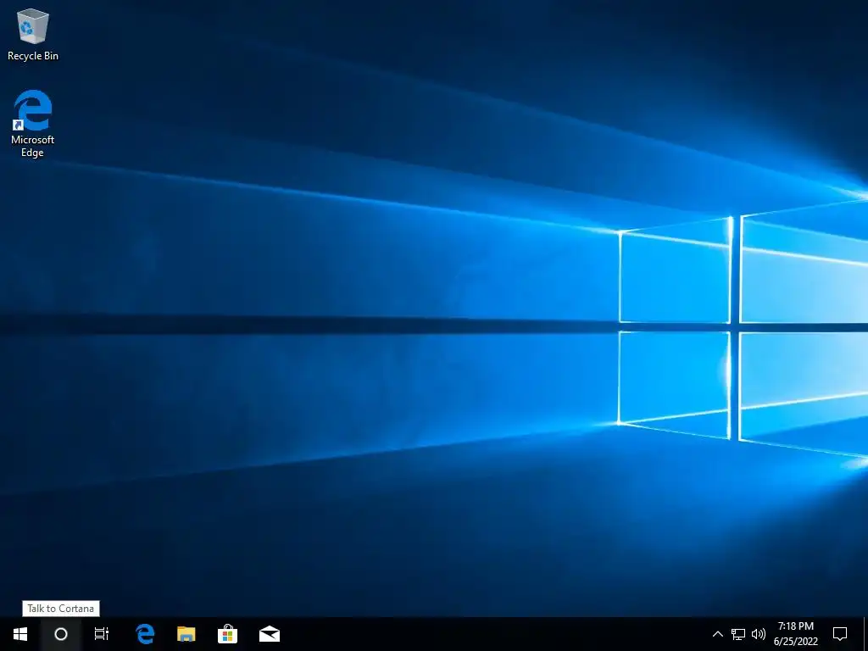Open the volume speaker tray icon
Image resolution: width=868 pixels, height=651 pixels.
(x=759, y=634)
